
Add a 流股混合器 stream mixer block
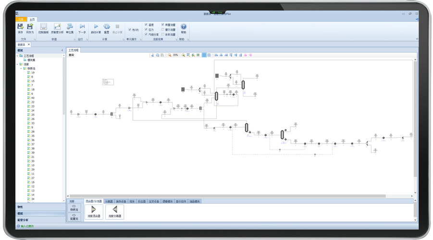point(94,212)
